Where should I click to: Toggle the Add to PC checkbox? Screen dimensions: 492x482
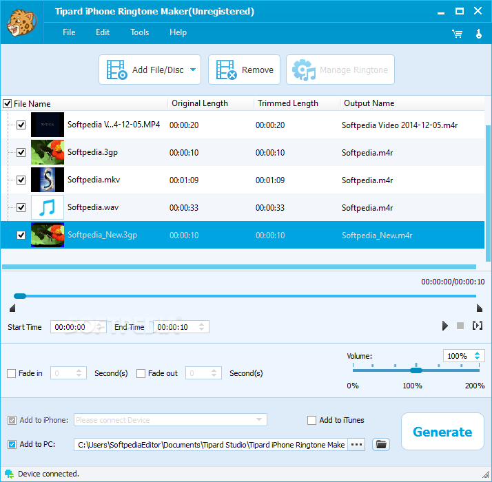(x=12, y=444)
